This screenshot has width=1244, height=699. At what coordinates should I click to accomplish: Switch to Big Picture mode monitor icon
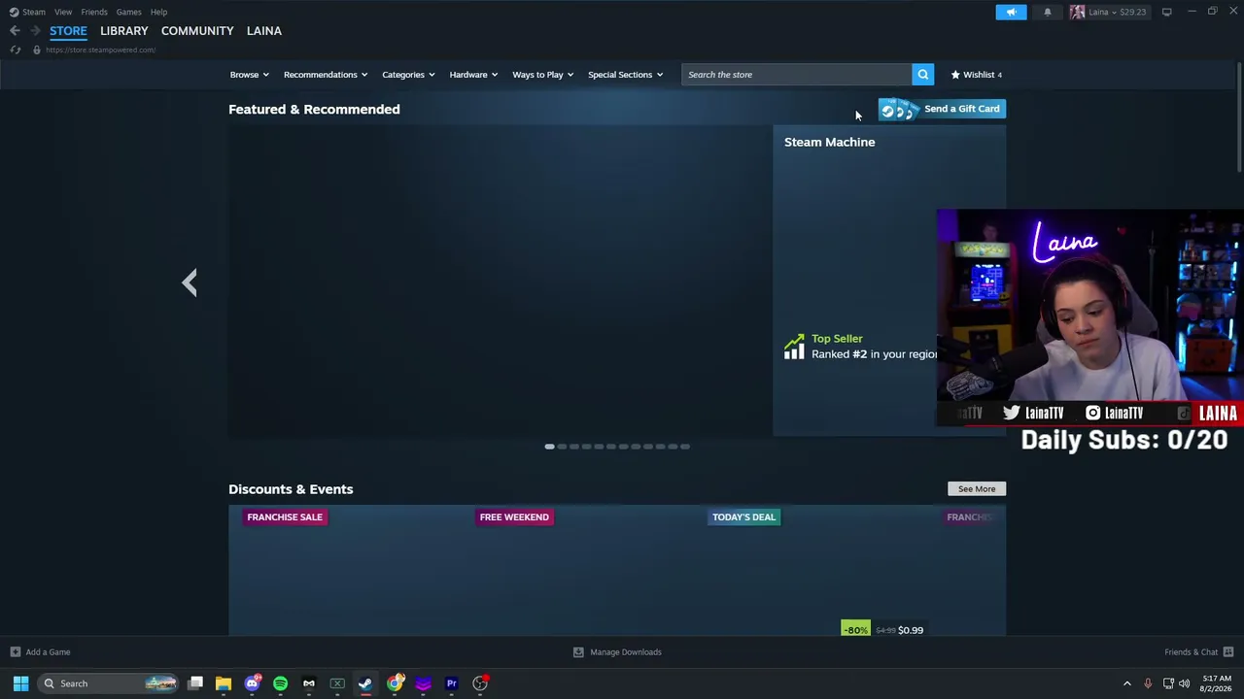tap(1166, 12)
